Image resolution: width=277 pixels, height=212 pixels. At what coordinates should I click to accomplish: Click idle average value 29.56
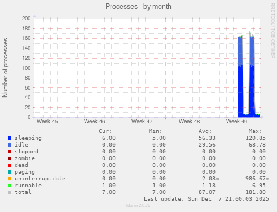[207, 145]
